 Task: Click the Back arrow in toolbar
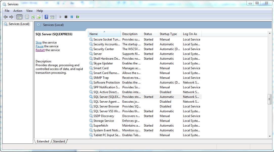[x=6, y=17]
